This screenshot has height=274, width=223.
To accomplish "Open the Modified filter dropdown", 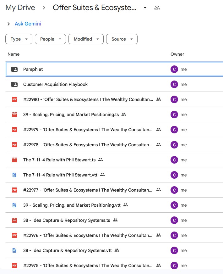I will pyautogui.click(x=86, y=39).
